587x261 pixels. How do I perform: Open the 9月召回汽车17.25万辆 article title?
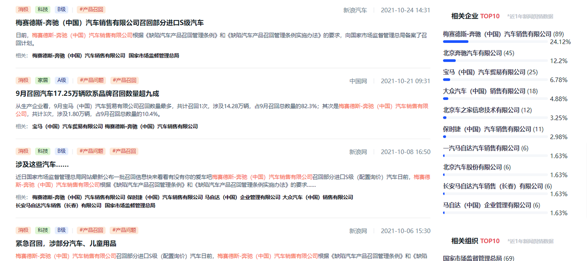pyautogui.click(x=87, y=93)
